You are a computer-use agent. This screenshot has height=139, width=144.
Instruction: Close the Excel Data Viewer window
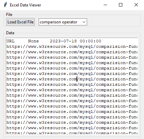click(x=136, y=5)
